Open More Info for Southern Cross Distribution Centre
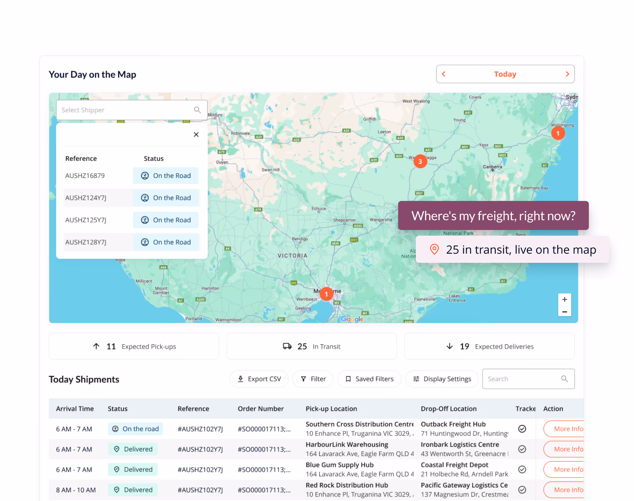Image resolution: width=634 pixels, height=501 pixels. (564, 429)
